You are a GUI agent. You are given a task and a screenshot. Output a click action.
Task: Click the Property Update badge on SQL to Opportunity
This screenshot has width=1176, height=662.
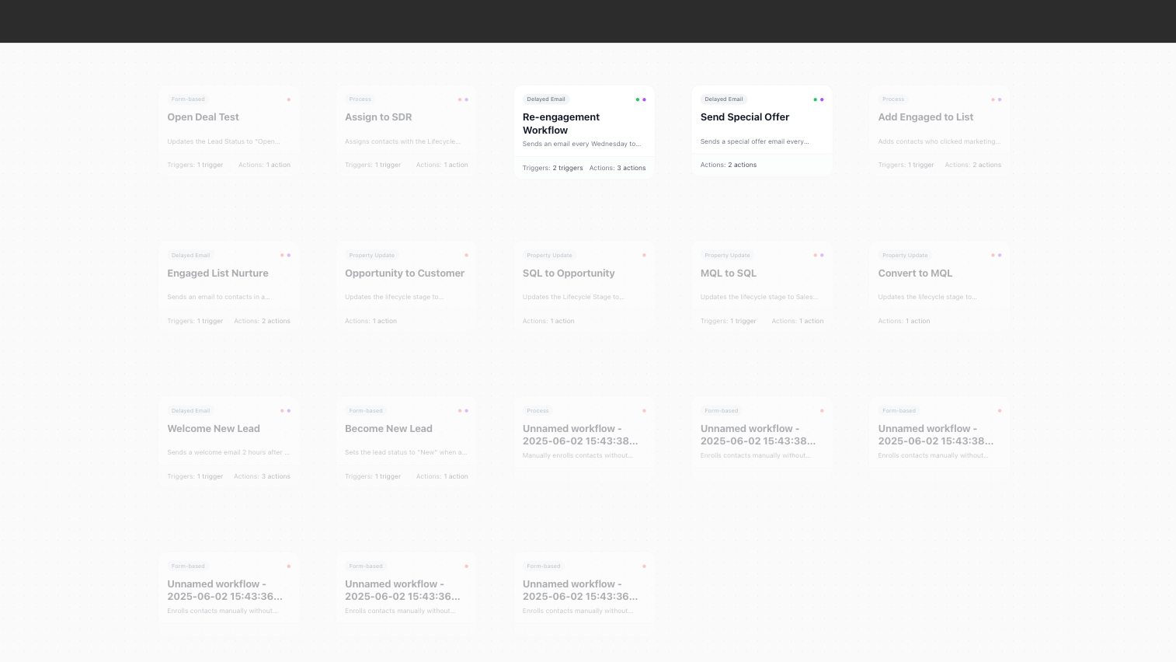pos(549,255)
